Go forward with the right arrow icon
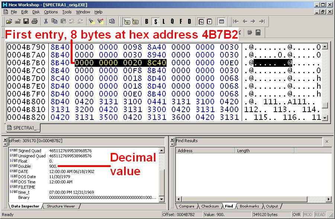The image size is (335, 219). [x=253, y=21]
